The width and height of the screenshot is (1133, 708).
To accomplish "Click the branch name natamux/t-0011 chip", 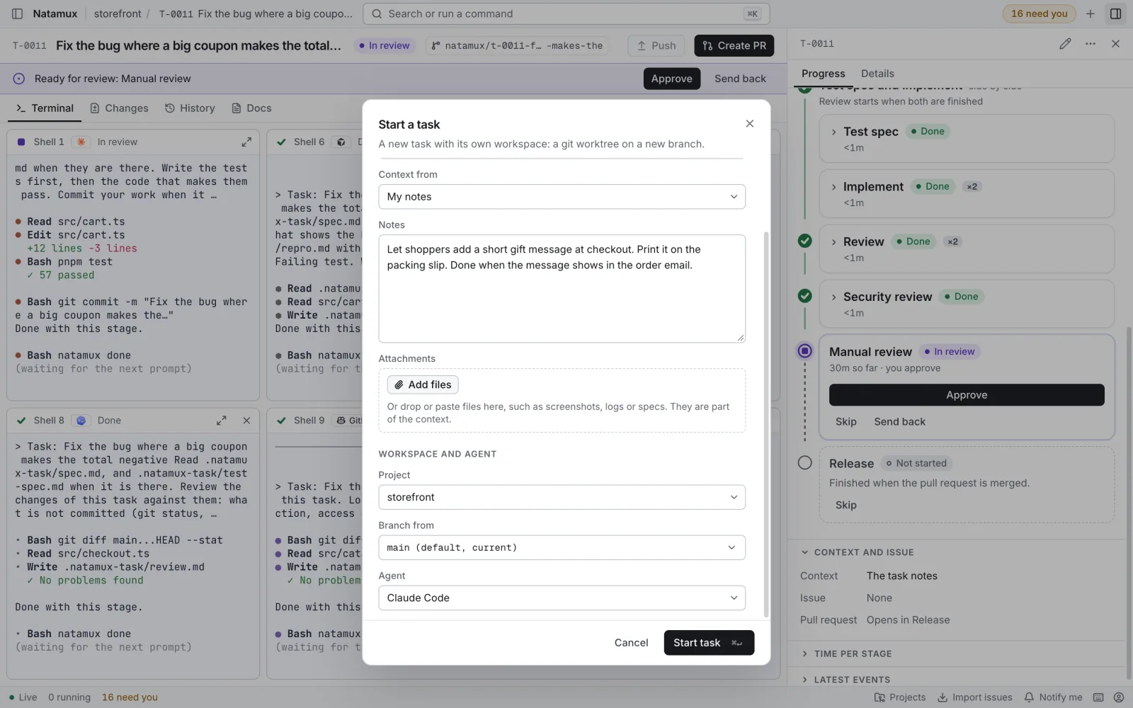I will (518, 45).
